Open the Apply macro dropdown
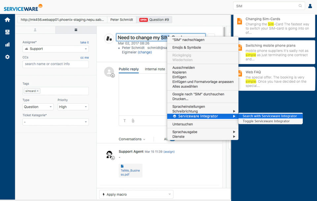 (136, 194)
